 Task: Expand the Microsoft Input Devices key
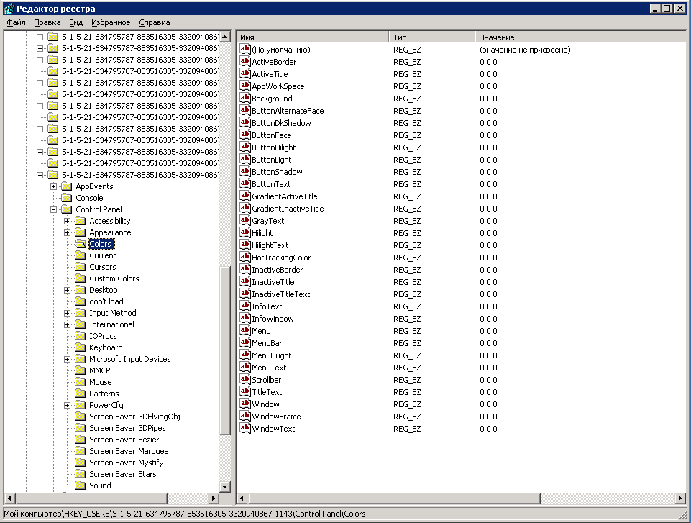tap(67, 359)
